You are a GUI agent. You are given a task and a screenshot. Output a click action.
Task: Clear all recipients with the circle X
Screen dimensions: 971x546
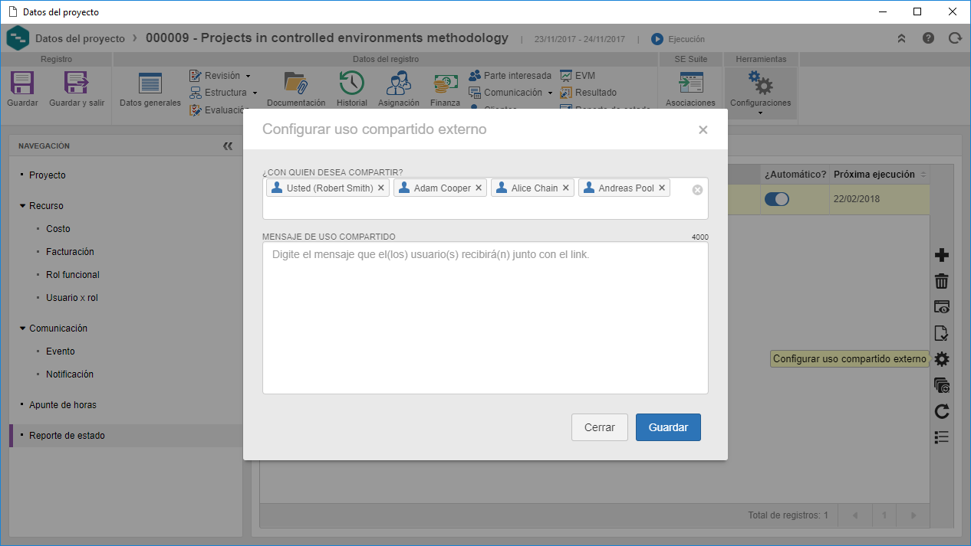coord(697,190)
